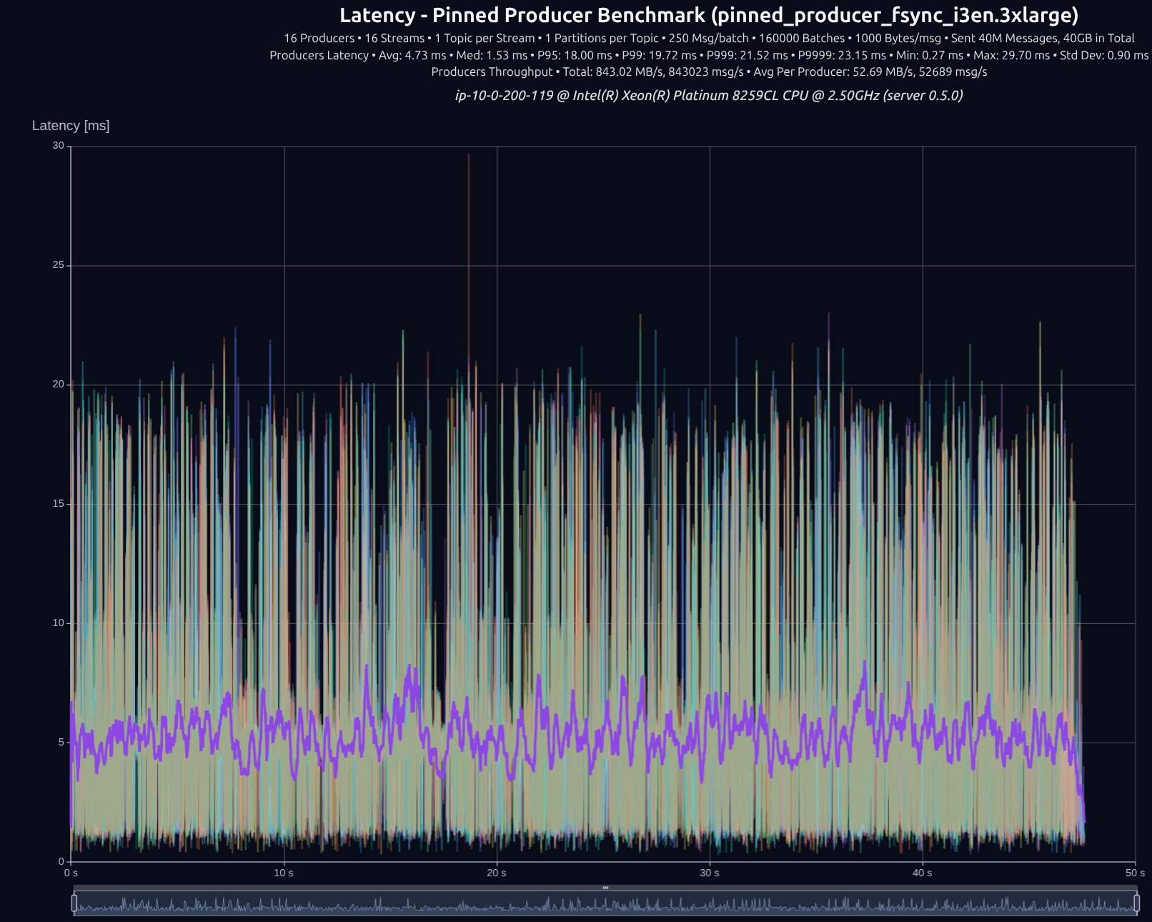Click the 'Producers Throughput' summary line
This screenshot has height=922, width=1152.
708,71
